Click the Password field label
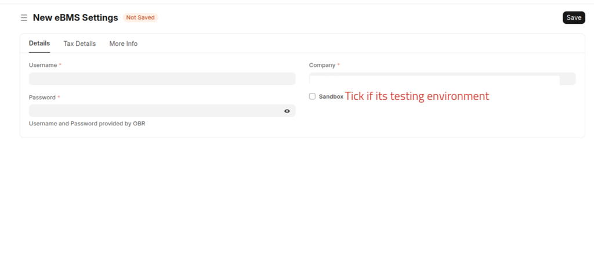594x267 pixels. coord(42,98)
